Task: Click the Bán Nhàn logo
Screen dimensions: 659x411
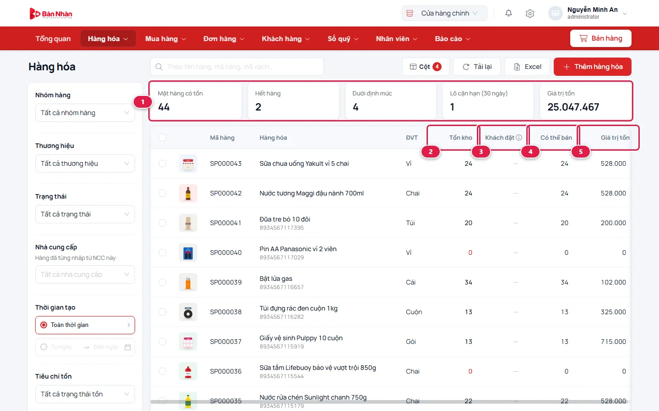Action: point(51,14)
